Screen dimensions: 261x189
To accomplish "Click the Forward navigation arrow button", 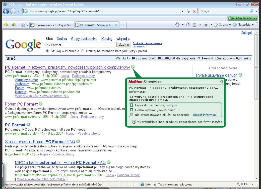I will pos(13,11).
